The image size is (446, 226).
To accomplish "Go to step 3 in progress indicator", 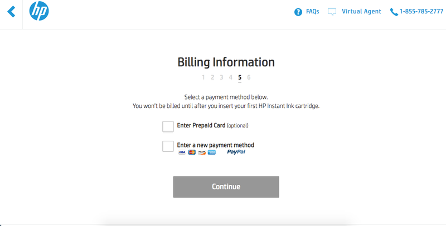I will click(221, 77).
